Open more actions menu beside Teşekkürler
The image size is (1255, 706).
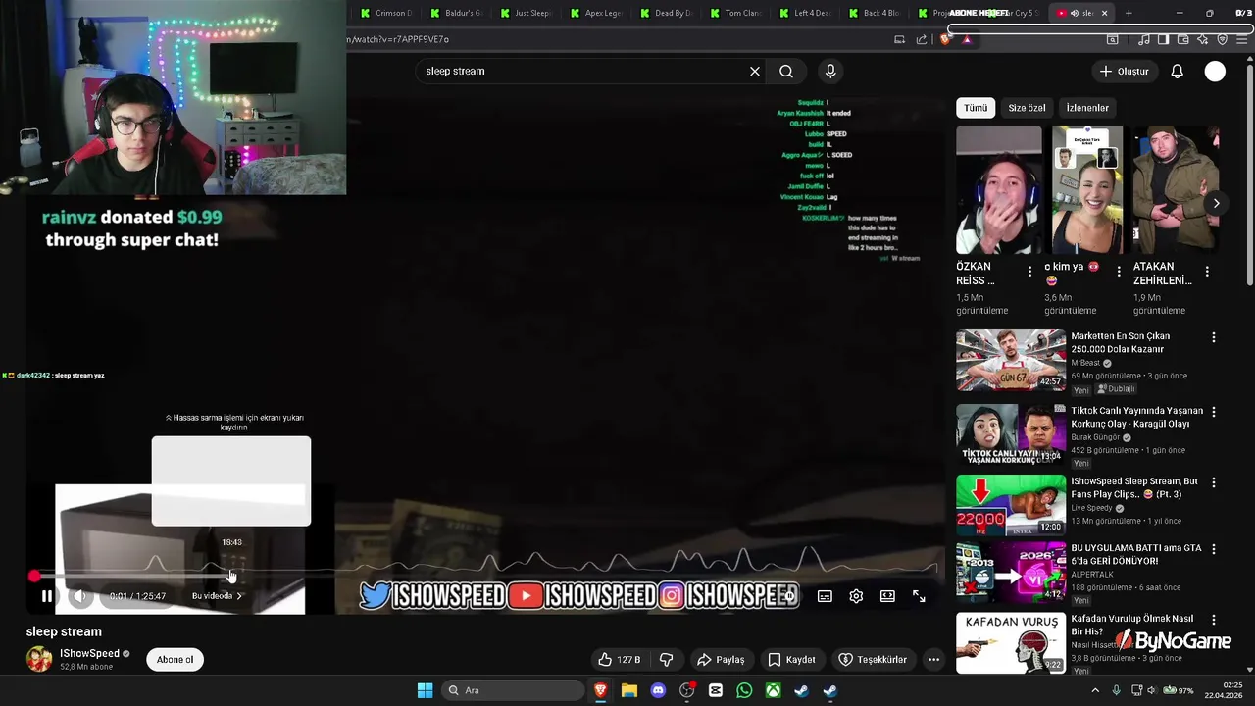pos(933,660)
